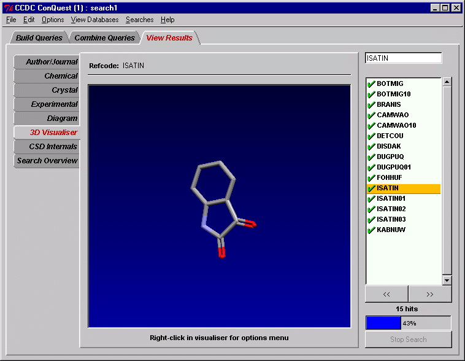Viewport: 465px width, 361px height.
Task: Select hit ISATIN03 in results list
Action: pyautogui.click(x=391, y=219)
